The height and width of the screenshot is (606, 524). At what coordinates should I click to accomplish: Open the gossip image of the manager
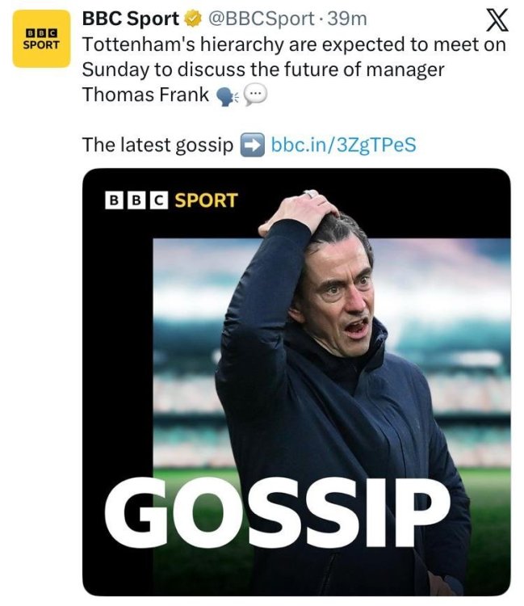coord(296,380)
